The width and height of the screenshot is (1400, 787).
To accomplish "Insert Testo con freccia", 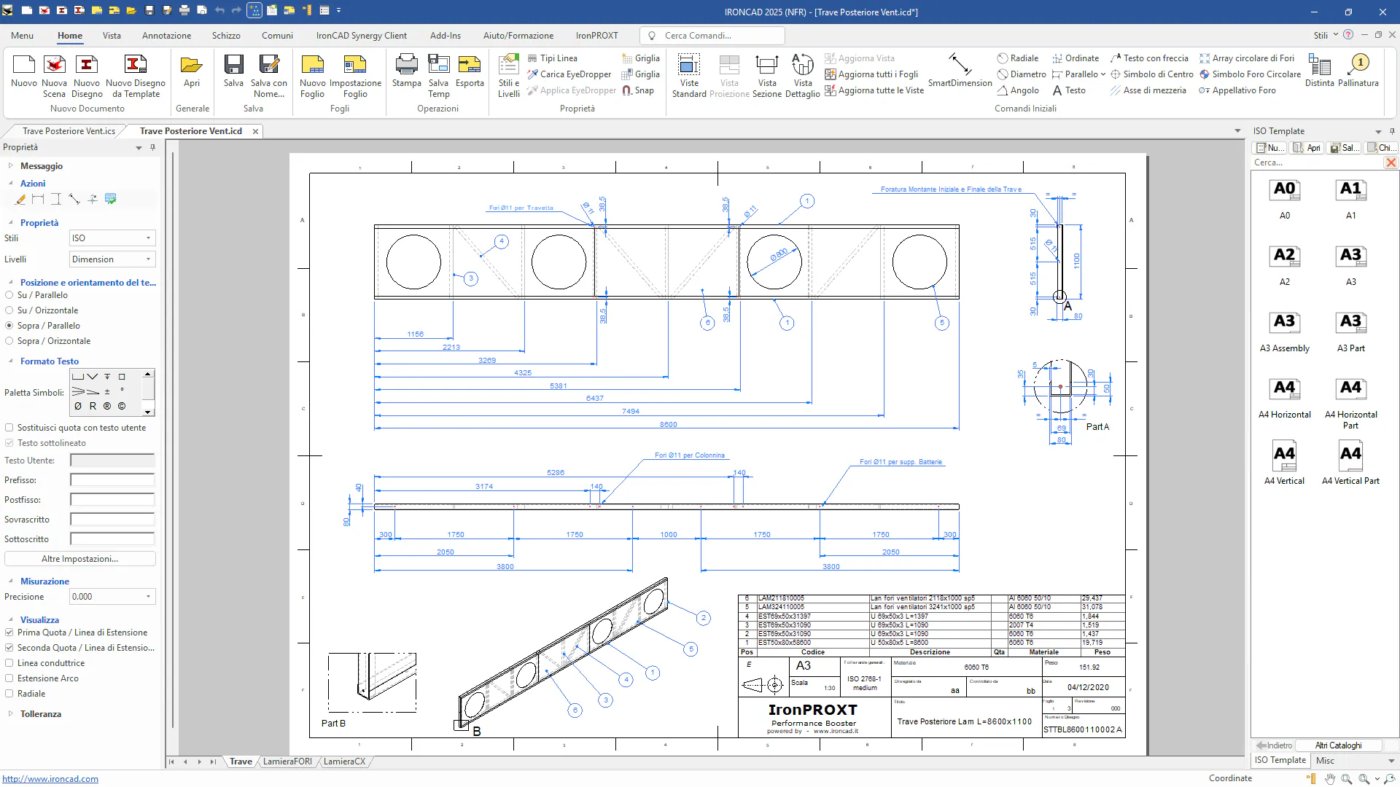I will pyautogui.click(x=1149, y=58).
